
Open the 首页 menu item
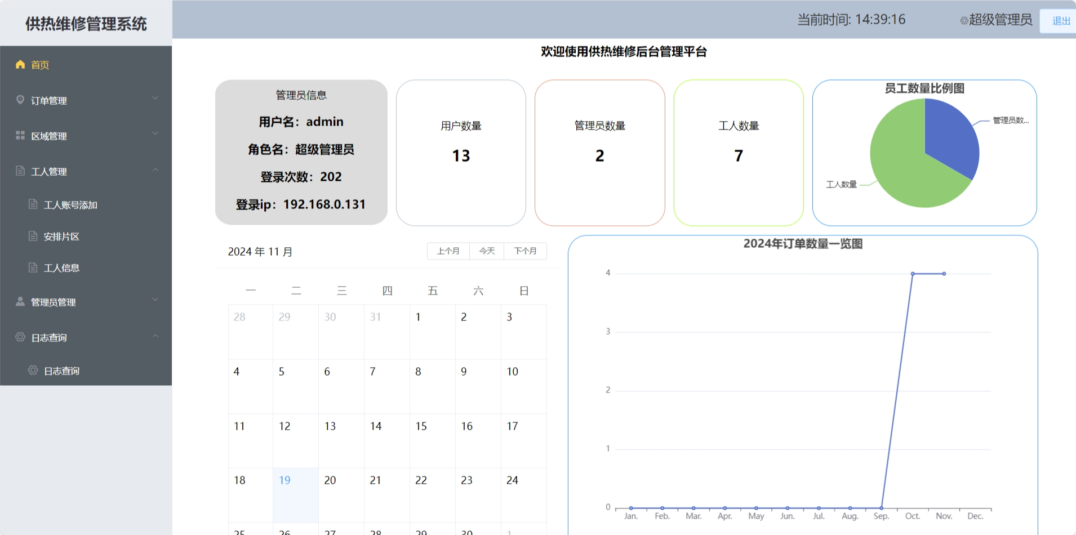click(x=86, y=64)
